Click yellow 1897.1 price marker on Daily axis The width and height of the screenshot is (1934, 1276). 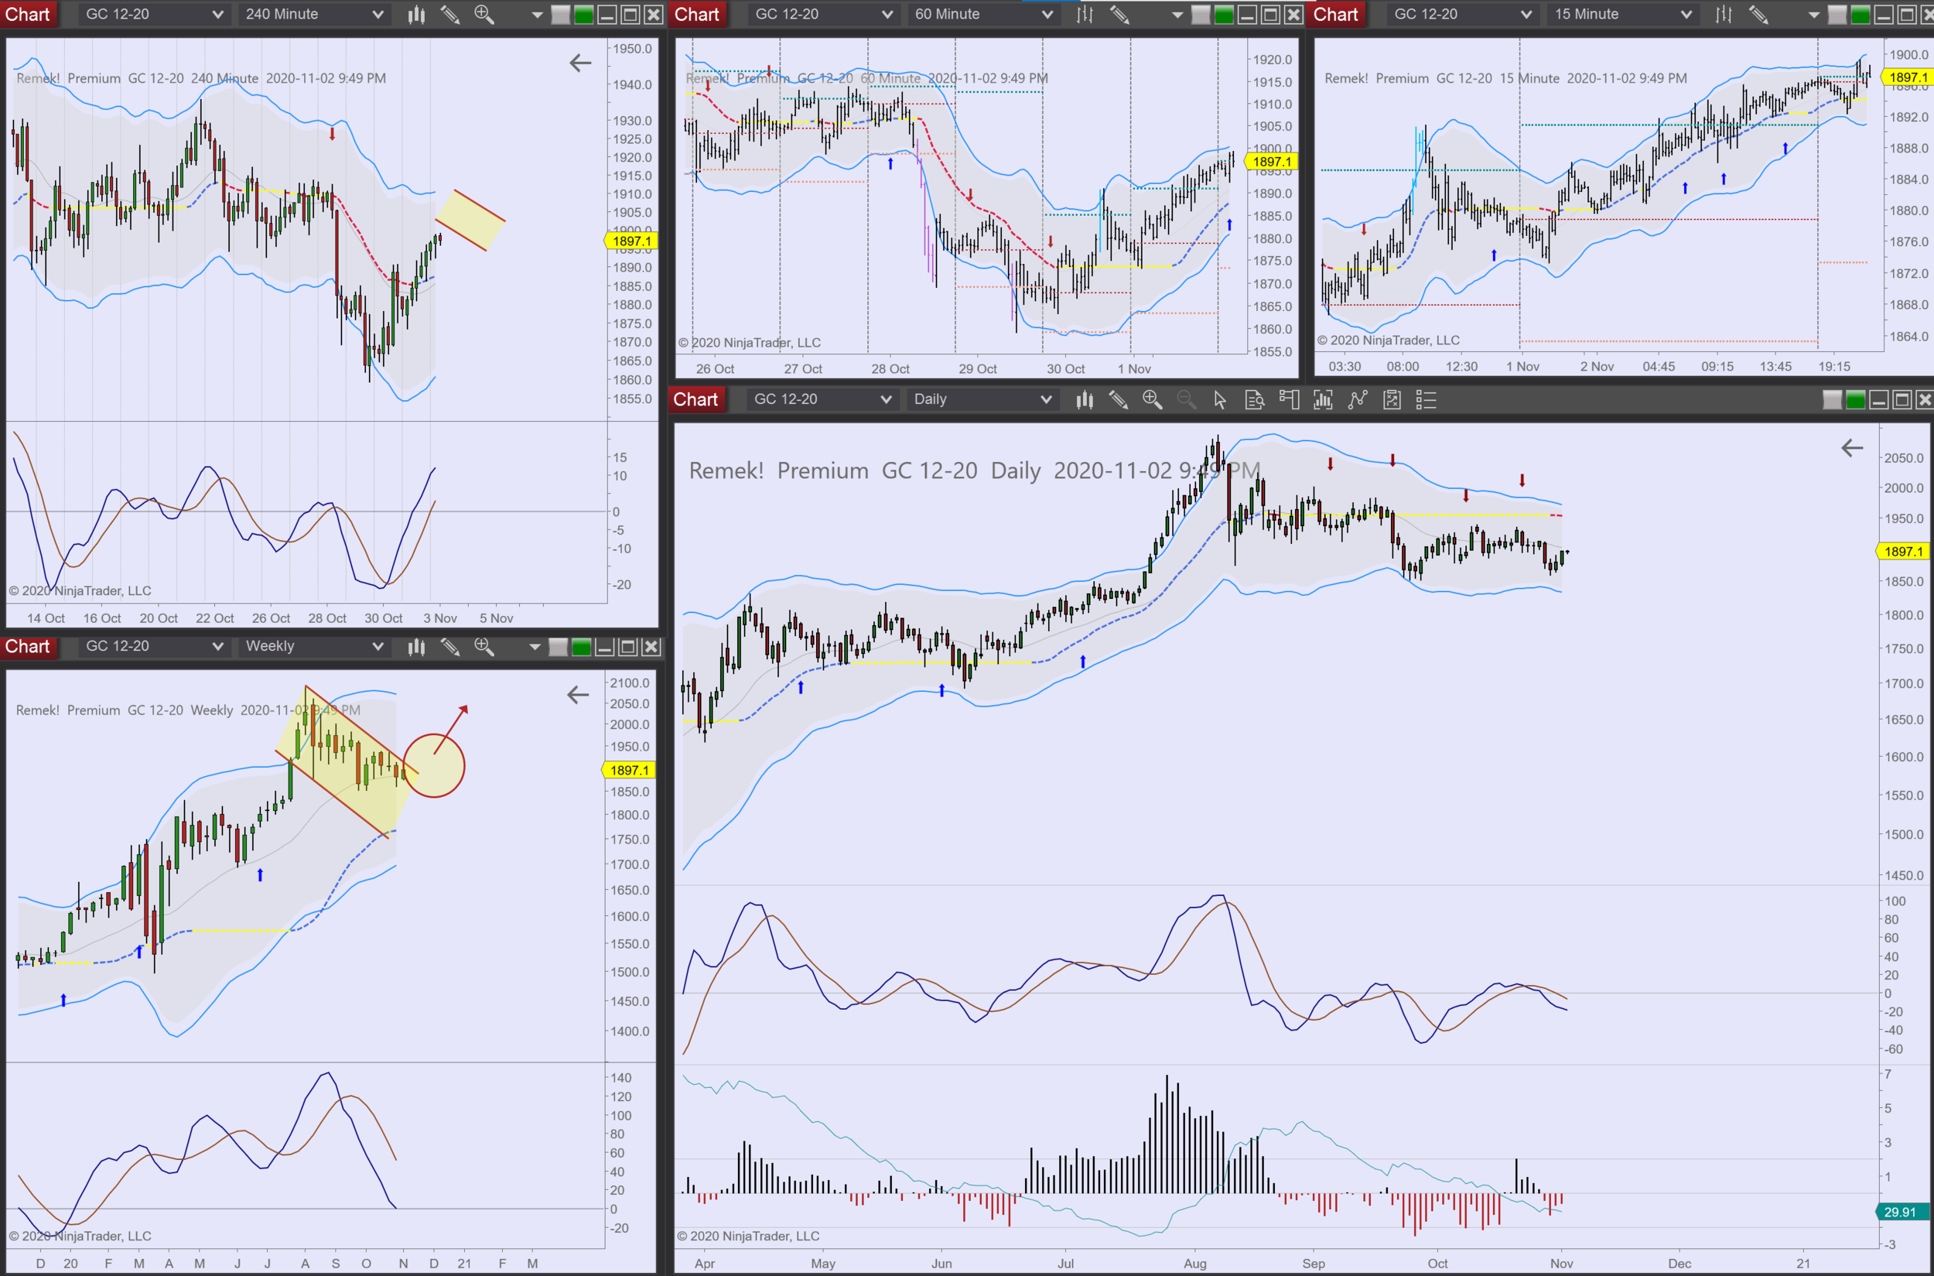(x=1903, y=552)
